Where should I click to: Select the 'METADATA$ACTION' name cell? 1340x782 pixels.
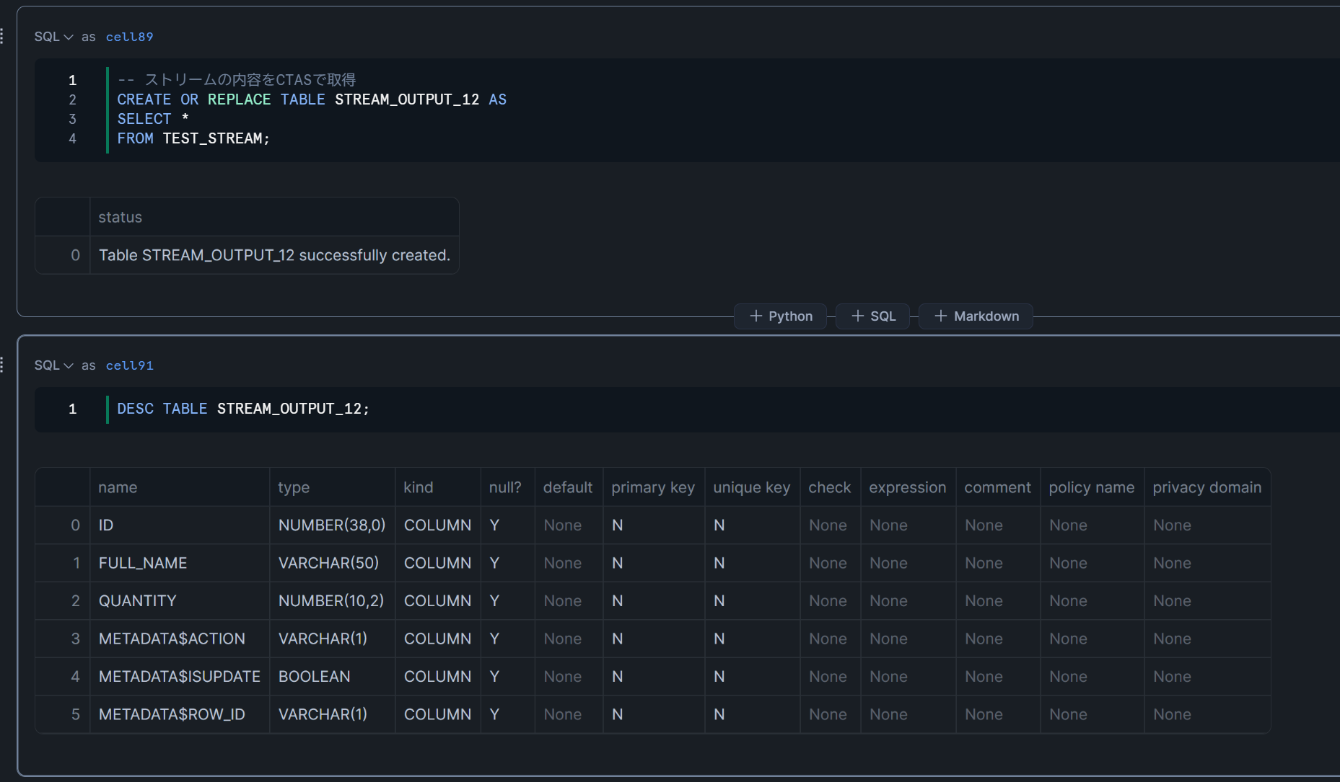point(180,639)
